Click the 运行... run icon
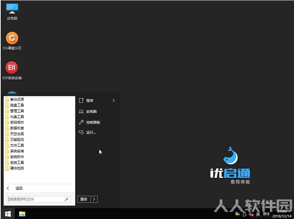Screen dimensions: 294x219 (x=81, y=133)
